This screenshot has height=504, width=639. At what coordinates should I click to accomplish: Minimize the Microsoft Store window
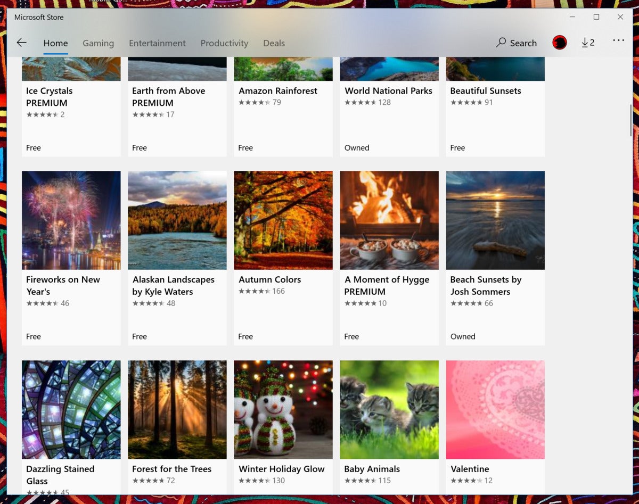coord(572,17)
